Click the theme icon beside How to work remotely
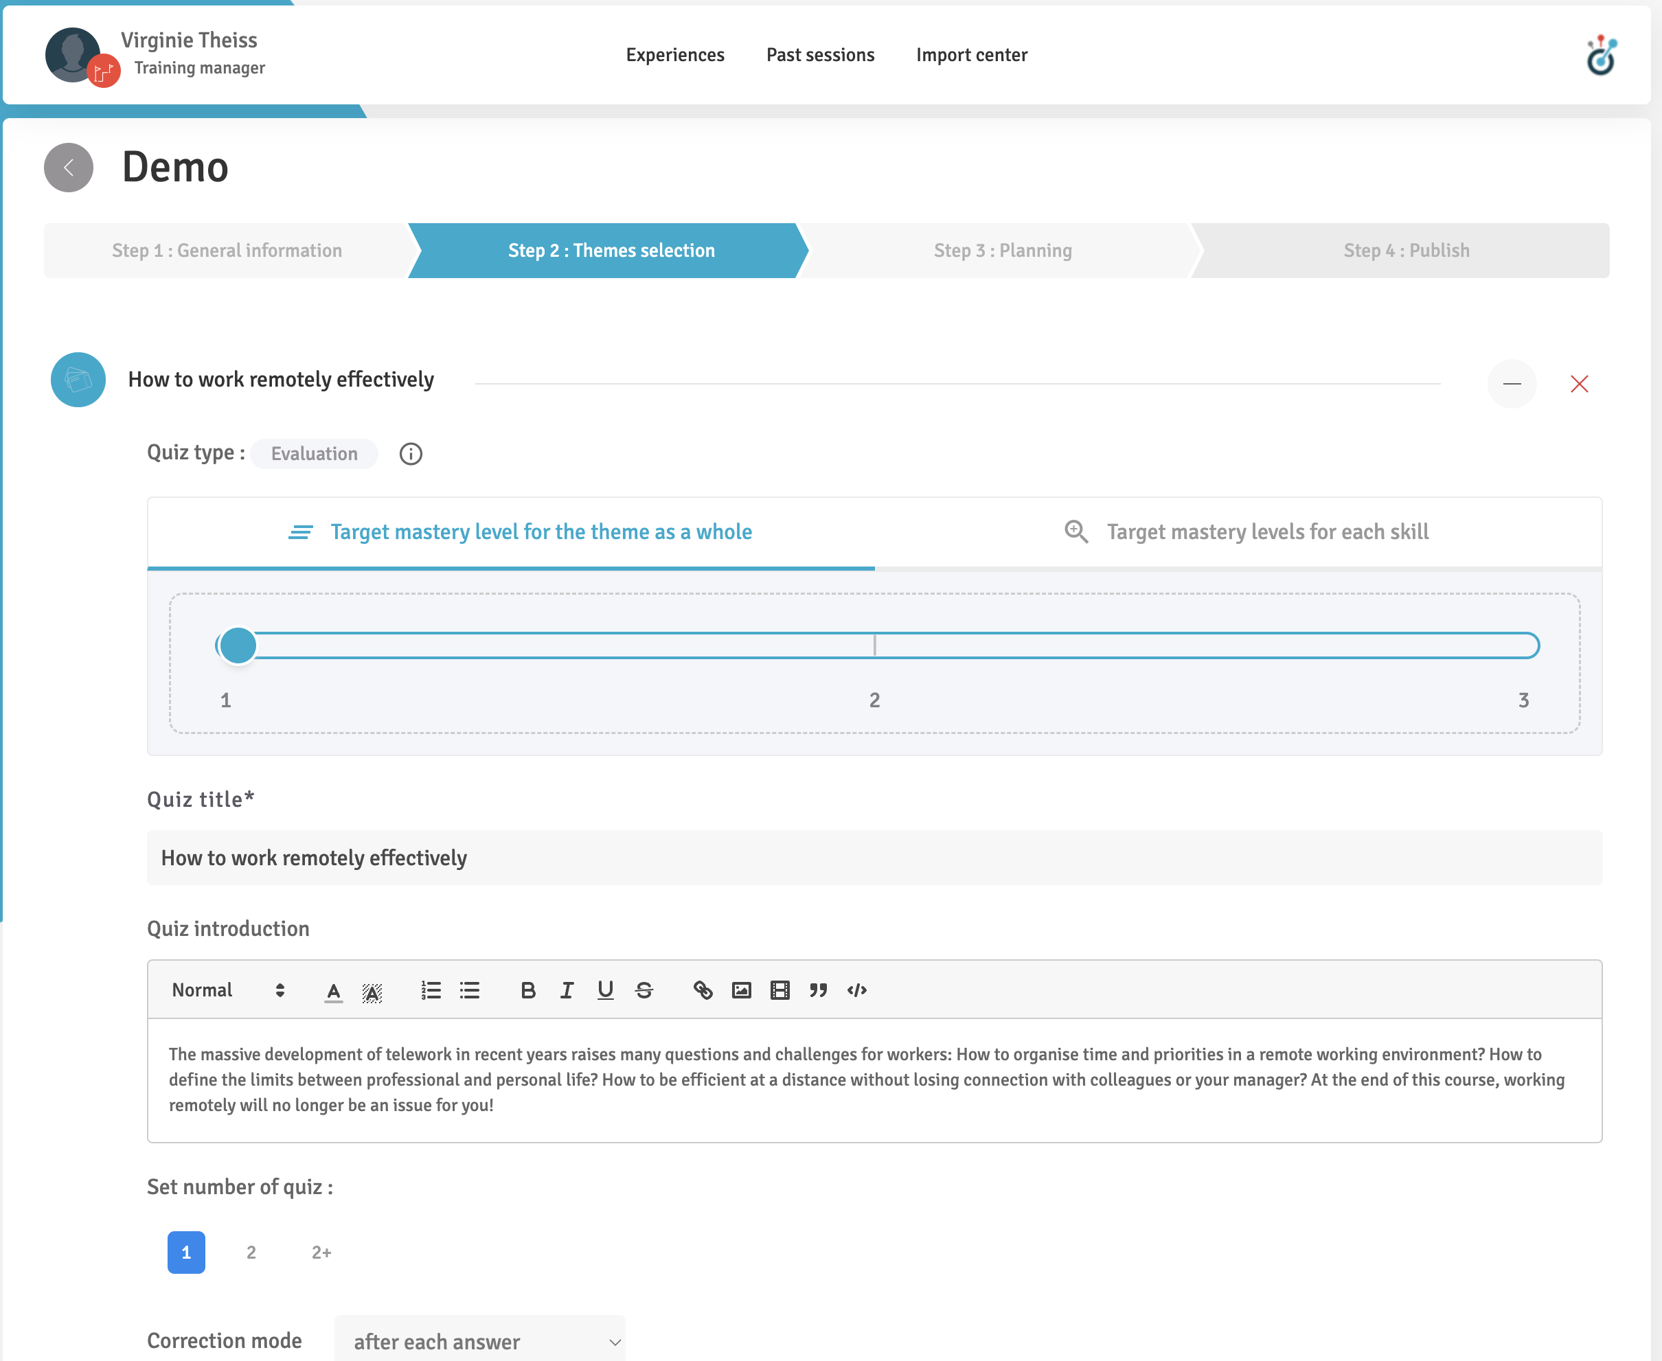This screenshot has width=1662, height=1361. (78, 380)
